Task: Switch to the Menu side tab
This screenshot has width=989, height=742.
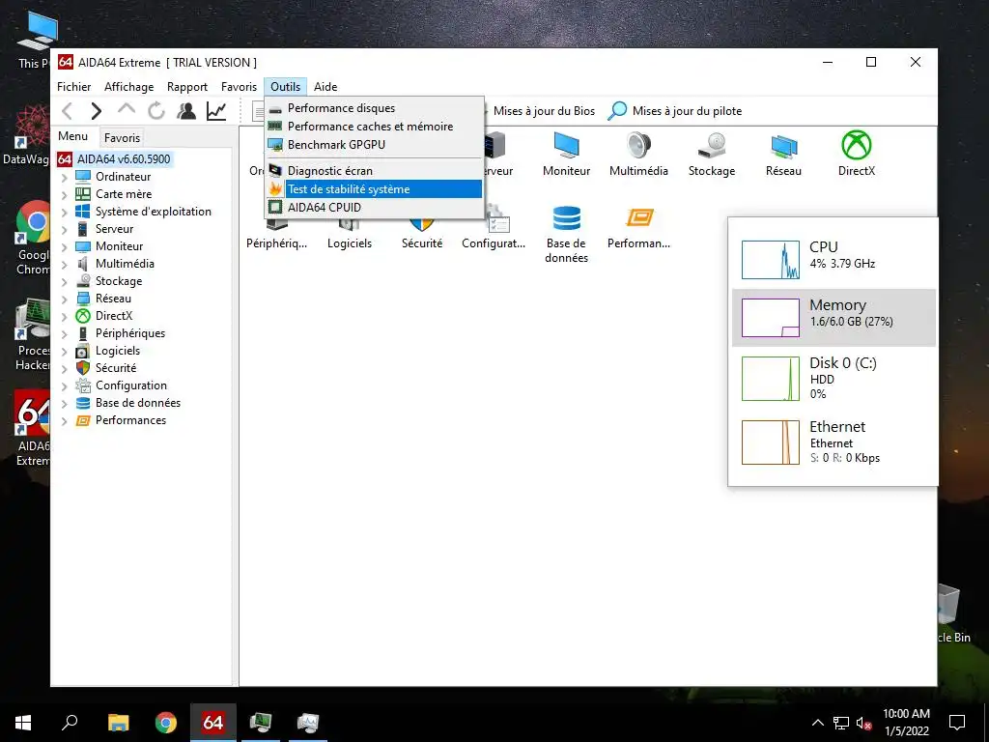Action: coord(73,136)
